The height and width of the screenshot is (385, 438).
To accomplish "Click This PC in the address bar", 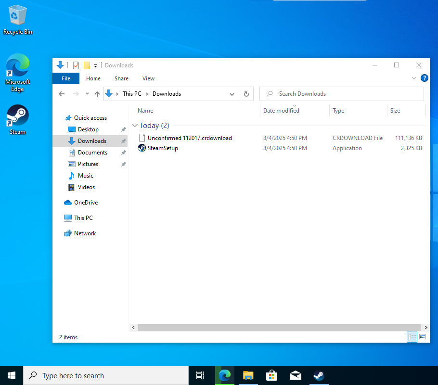I will (x=132, y=94).
